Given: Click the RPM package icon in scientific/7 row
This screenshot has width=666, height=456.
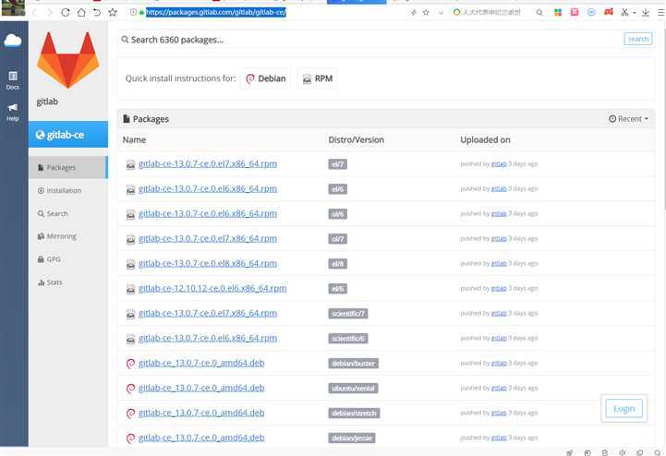Looking at the screenshot, I should [130, 314].
